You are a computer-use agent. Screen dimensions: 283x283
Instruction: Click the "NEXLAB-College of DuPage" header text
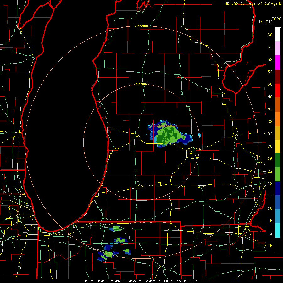tap(251, 3)
